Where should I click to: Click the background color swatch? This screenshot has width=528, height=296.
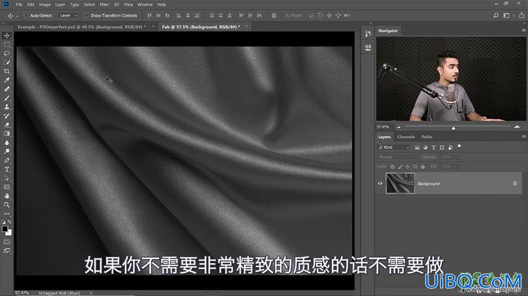click(x=10, y=233)
